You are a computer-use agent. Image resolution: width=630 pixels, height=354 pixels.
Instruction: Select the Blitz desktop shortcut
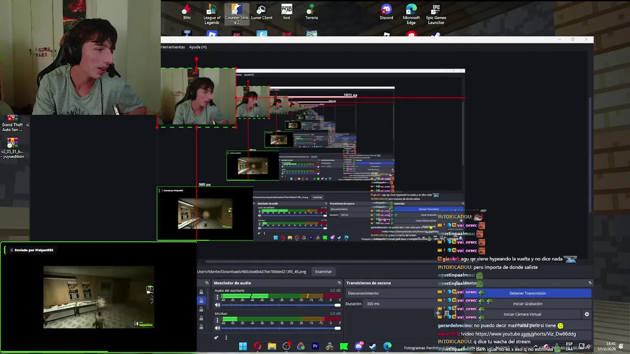click(x=187, y=12)
